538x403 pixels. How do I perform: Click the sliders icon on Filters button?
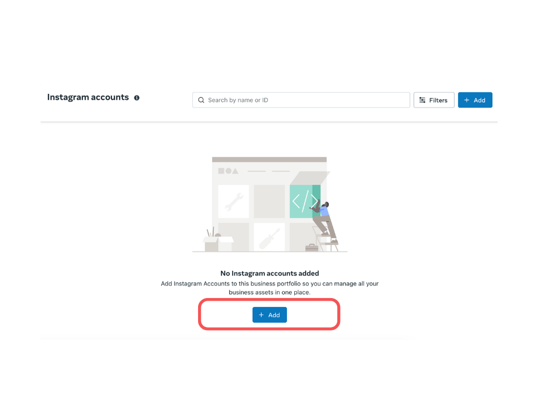click(x=422, y=100)
